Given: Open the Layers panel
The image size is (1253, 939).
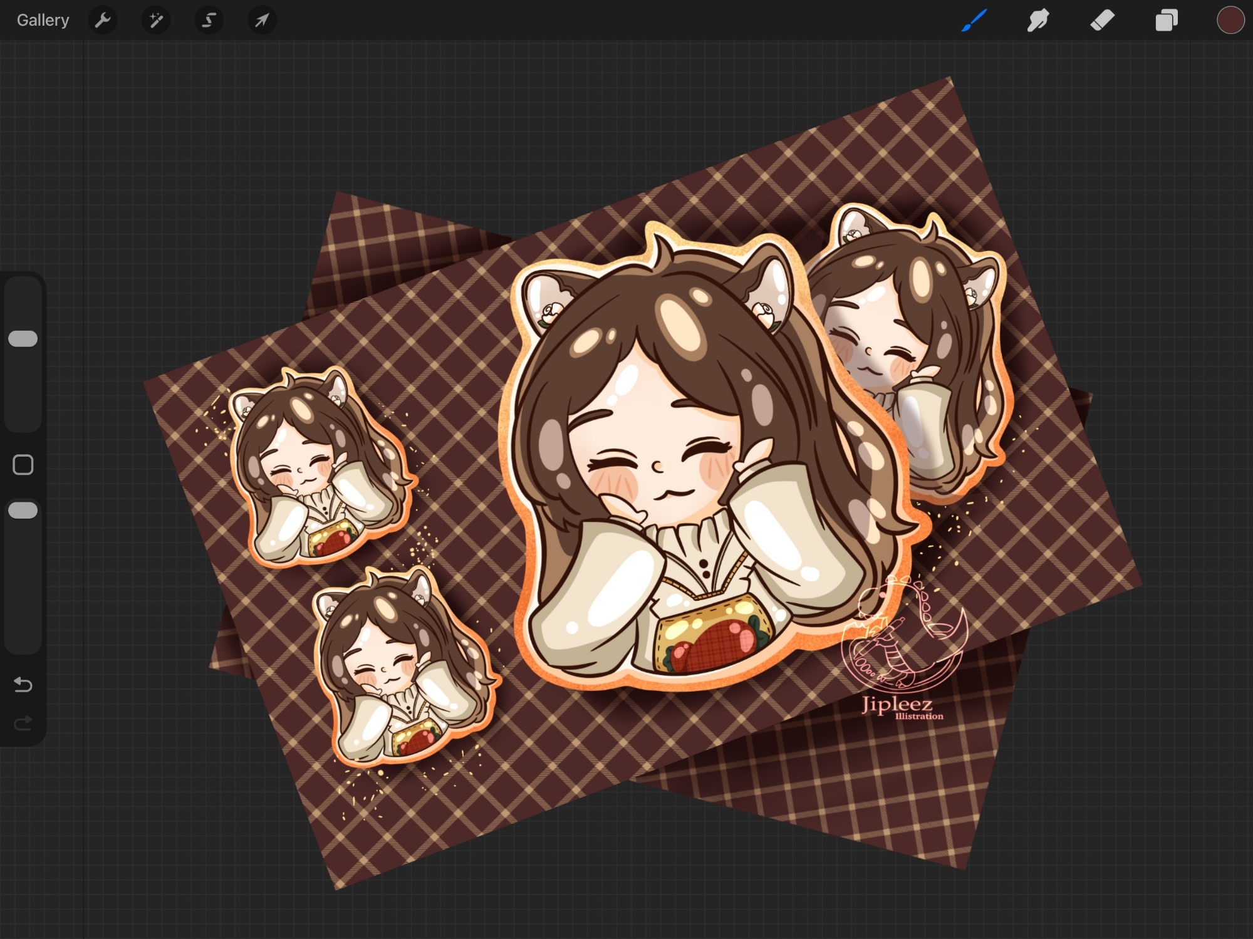Looking at the screenshot, I should [1166, 21].
